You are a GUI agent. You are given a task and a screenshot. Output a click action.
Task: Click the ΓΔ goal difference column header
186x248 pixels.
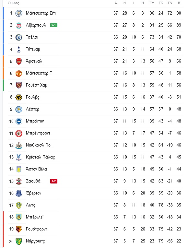[x=170, y=3]
